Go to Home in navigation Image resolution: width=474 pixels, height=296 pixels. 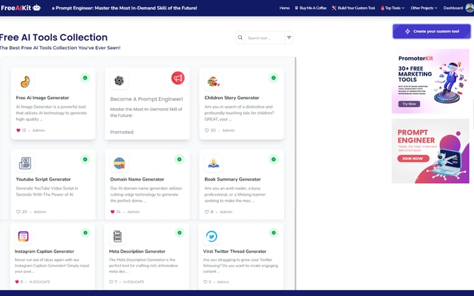point(284,8)
